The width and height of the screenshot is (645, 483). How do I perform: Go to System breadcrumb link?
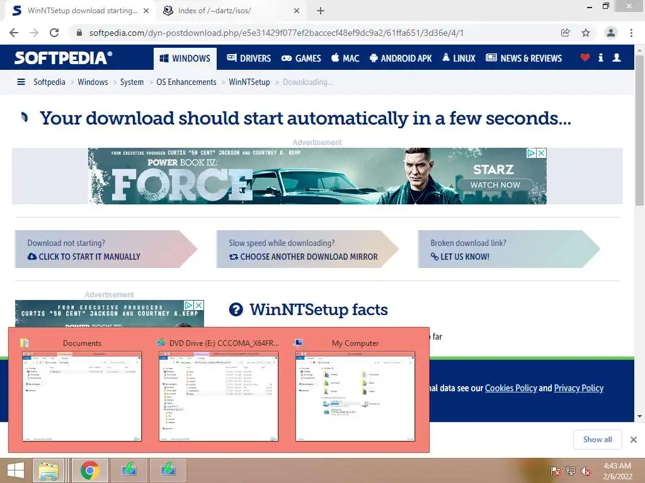pyautogui.click(x=132, y=82)
